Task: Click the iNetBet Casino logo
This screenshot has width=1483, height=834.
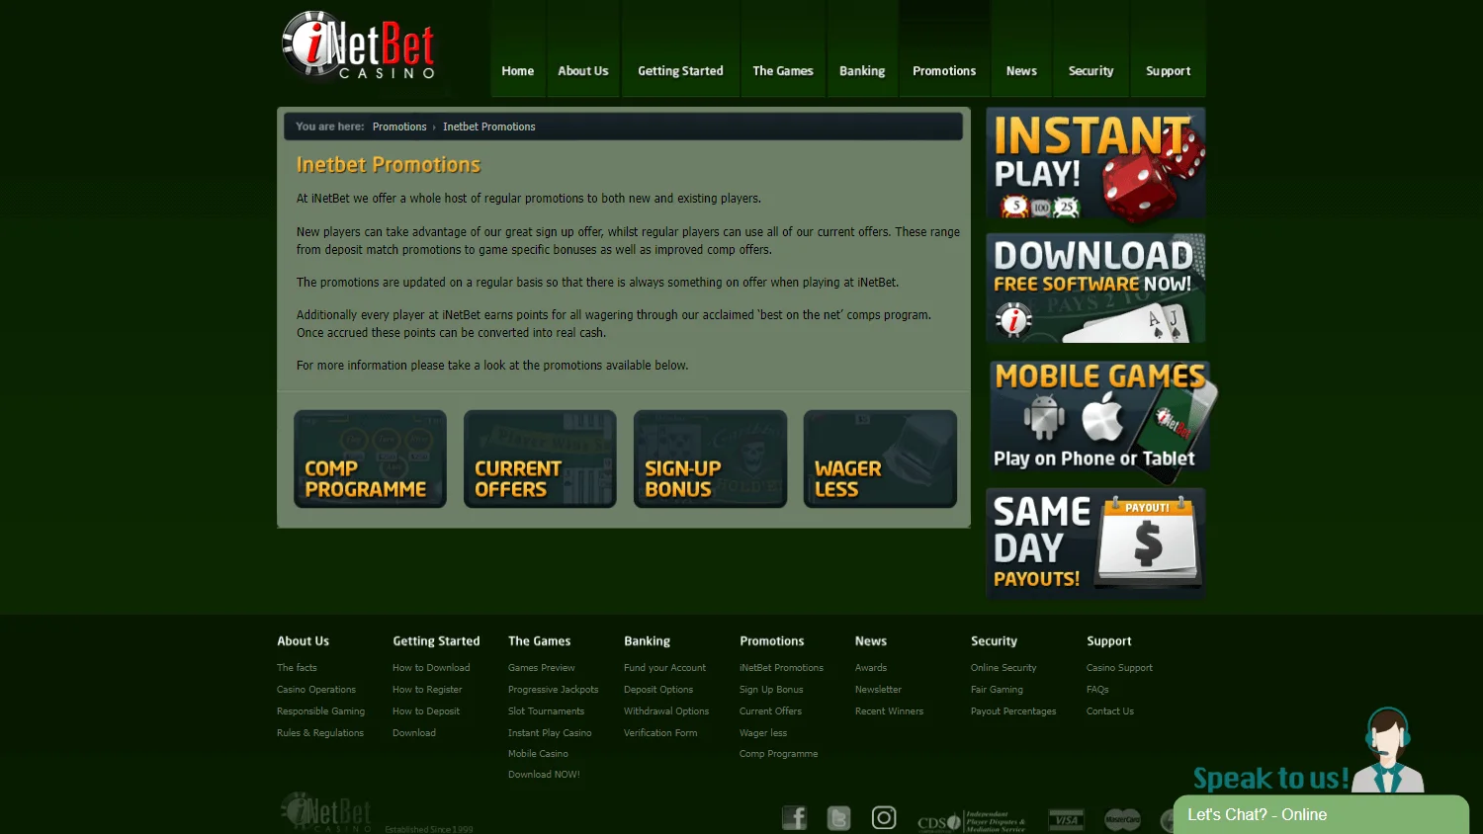Action: click(x=359, y=45)
